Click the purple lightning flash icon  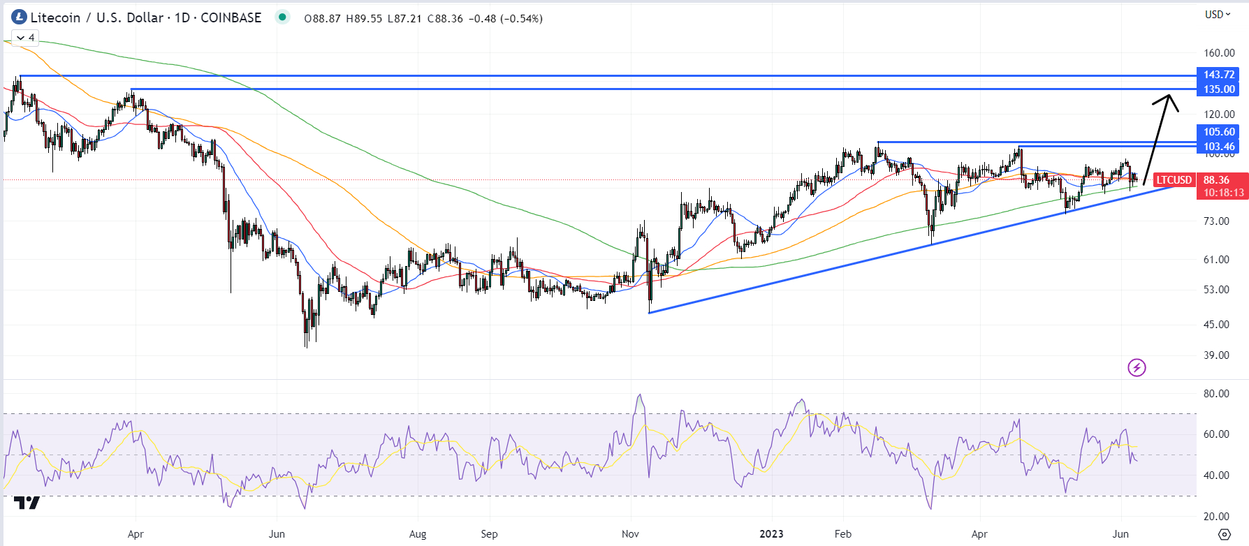click(1137, 367)
